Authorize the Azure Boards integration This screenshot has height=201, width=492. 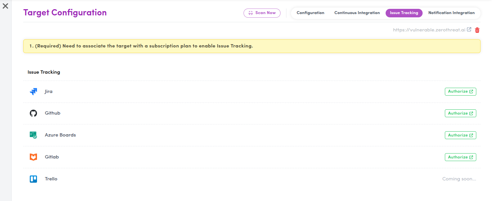460,135
